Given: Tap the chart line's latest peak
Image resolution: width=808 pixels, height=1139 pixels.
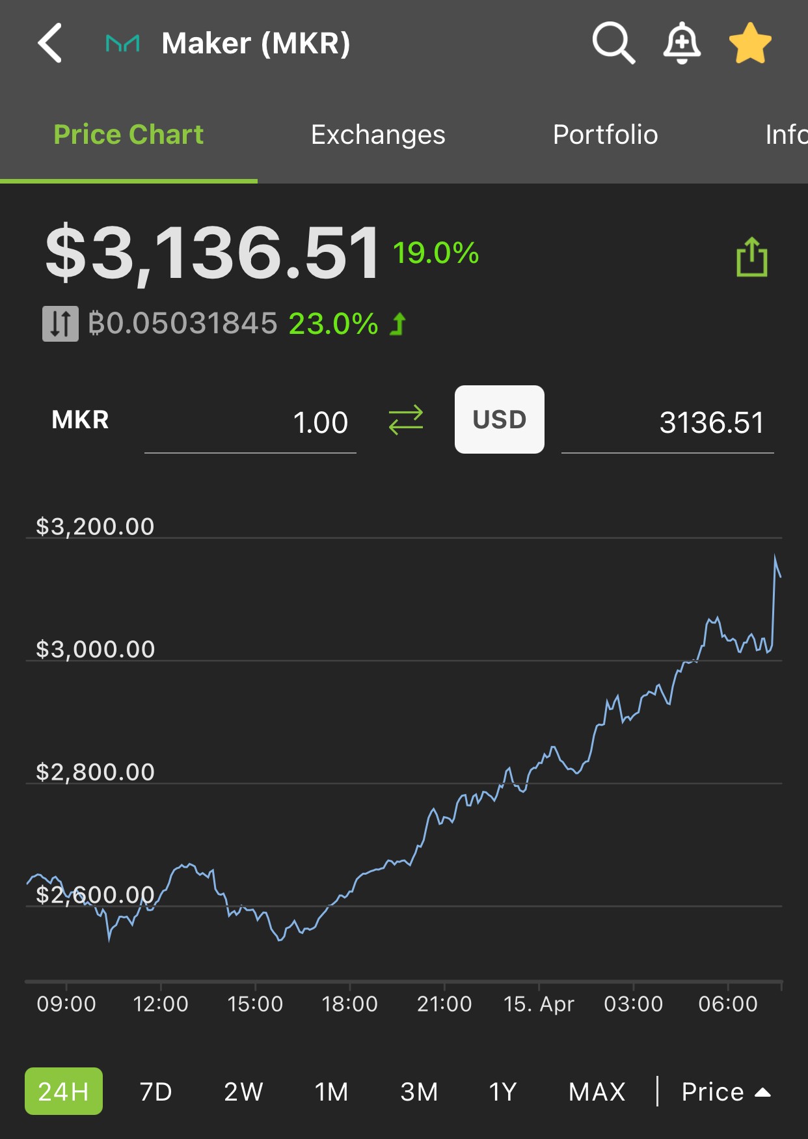Looking at the screenshot, I should pos(775,556).
